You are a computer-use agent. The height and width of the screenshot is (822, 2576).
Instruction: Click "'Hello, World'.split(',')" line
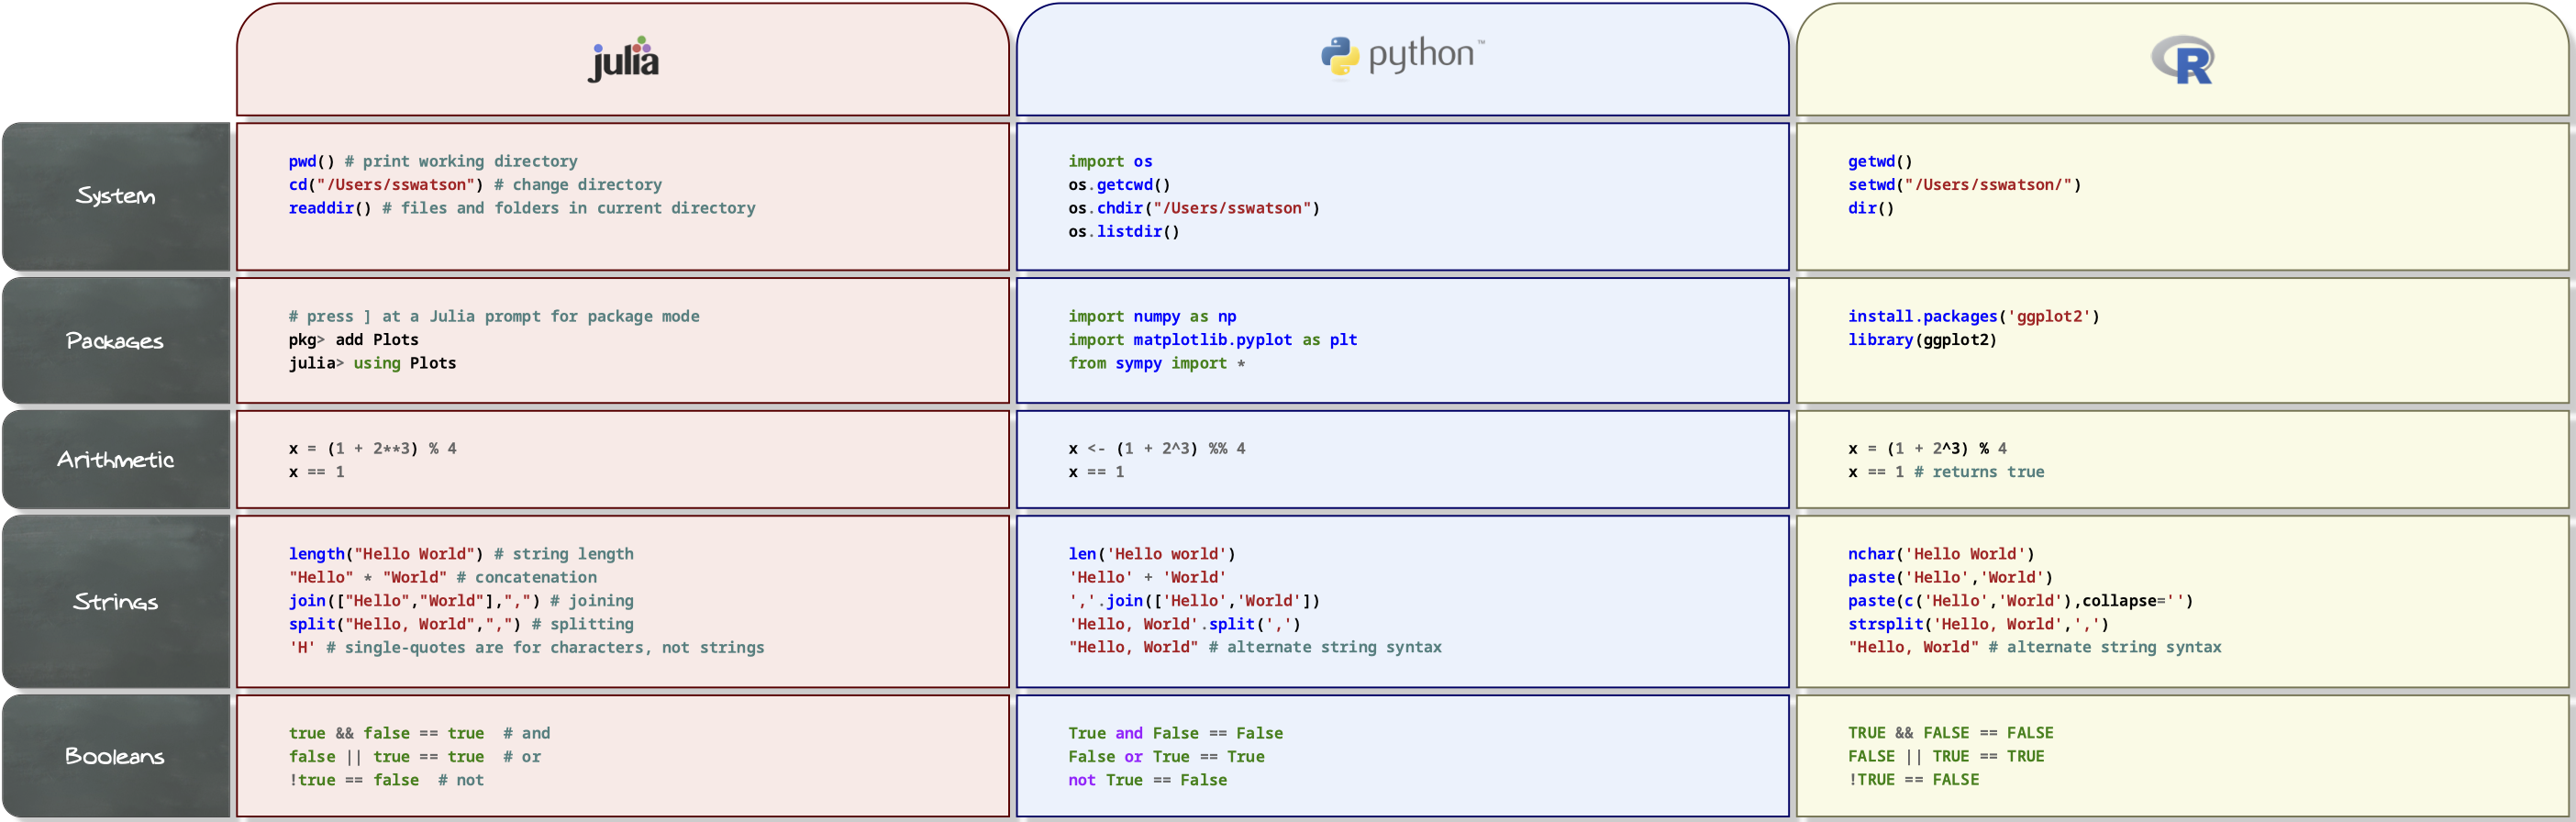[x=1185, y=624]
